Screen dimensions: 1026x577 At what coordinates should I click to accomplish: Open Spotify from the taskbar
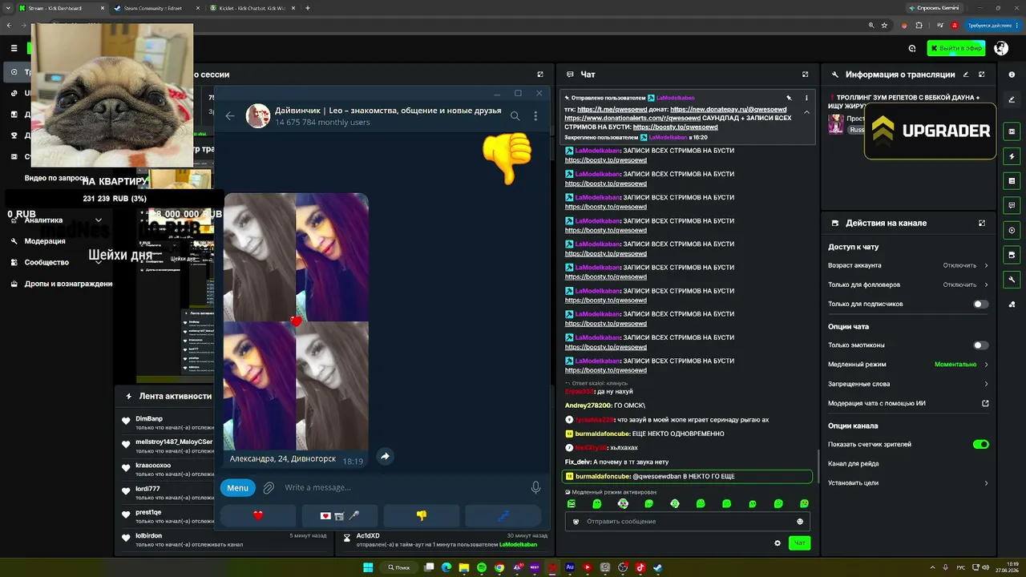click(x=482, y=567)
